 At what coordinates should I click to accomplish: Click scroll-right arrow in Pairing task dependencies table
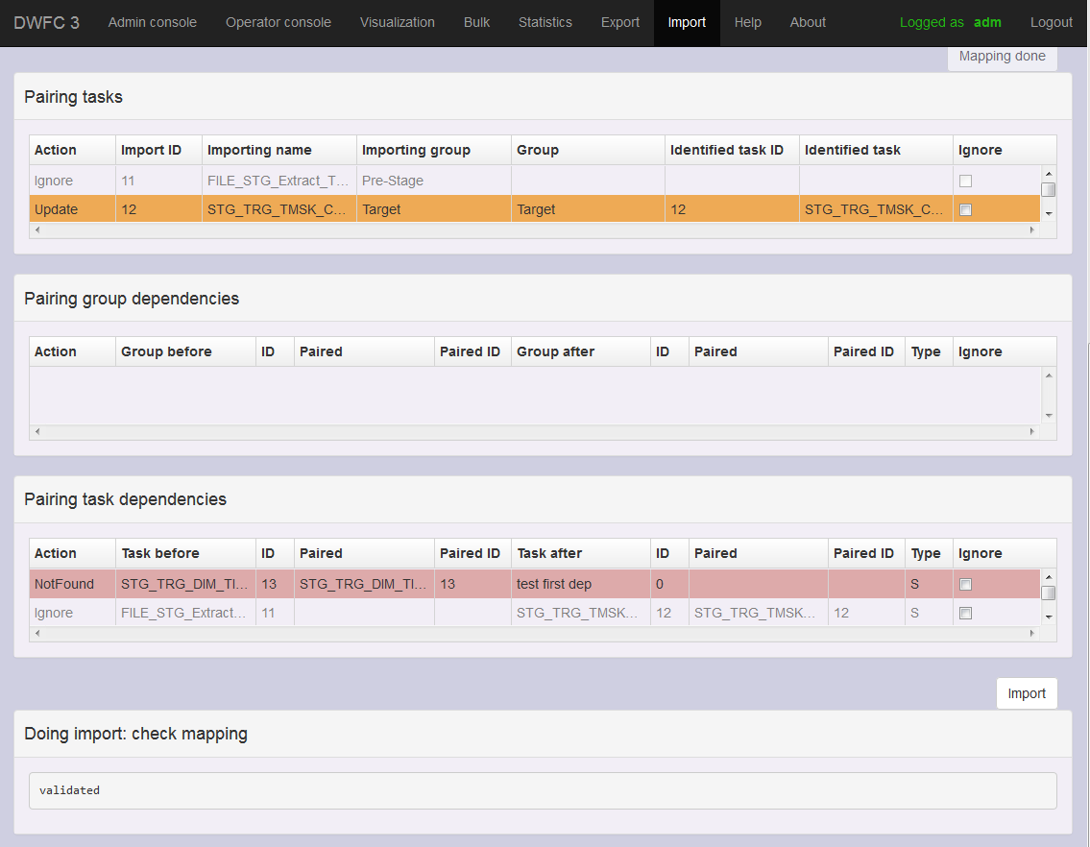click(x=1032, y=634)
